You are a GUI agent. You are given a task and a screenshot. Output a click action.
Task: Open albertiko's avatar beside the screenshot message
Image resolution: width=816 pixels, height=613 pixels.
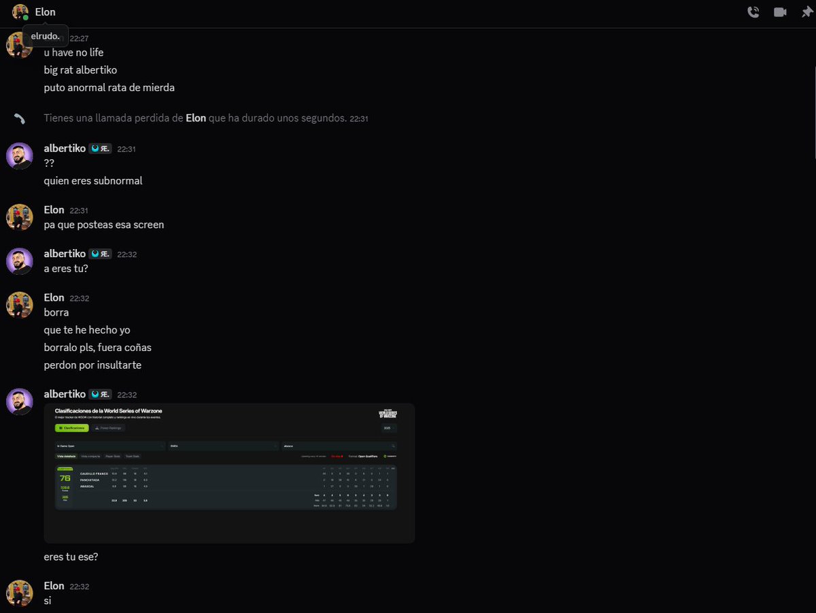point(20,401)
